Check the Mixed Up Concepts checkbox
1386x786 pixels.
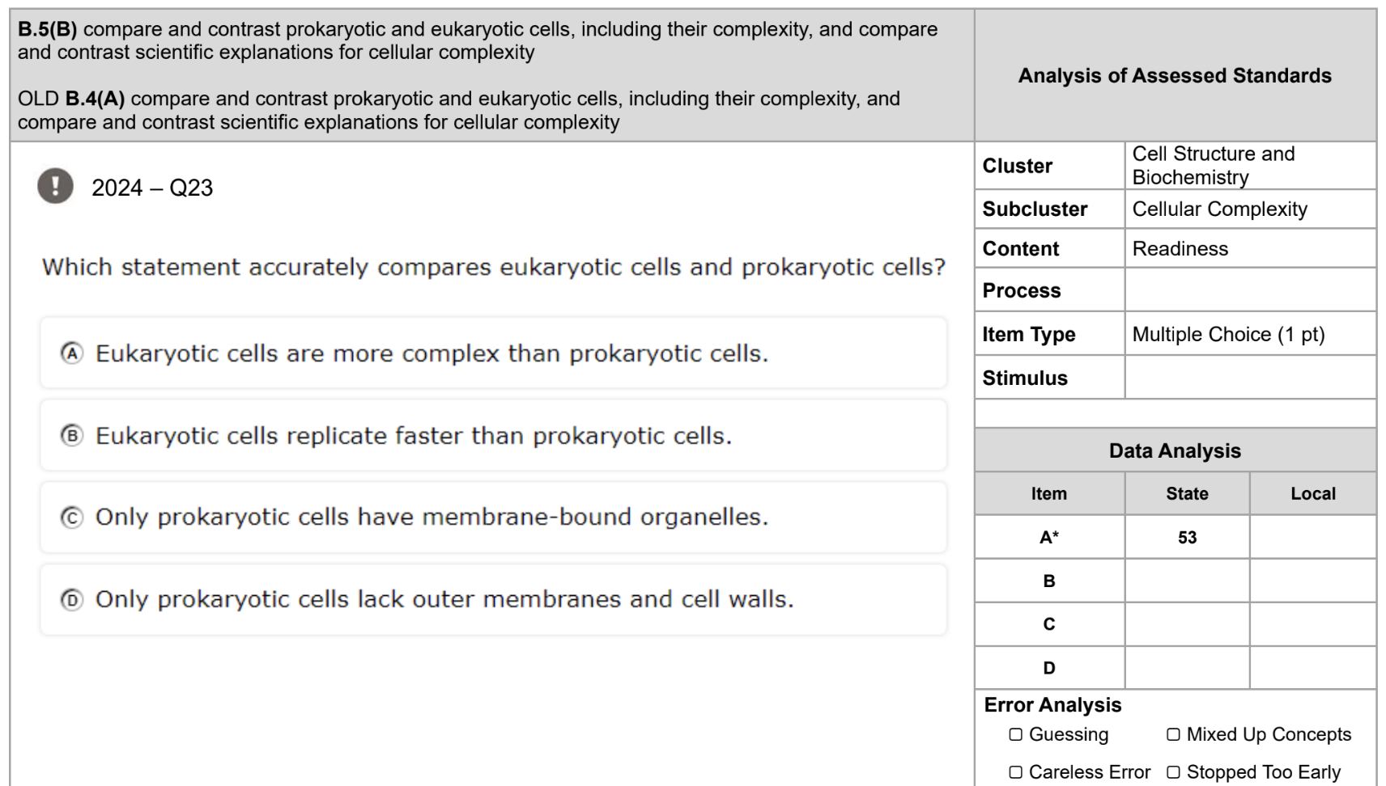[1173, 734]
